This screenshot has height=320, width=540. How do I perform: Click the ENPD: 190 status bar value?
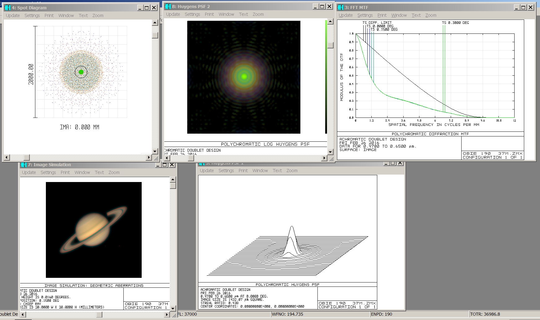click(x=382, y=314)
